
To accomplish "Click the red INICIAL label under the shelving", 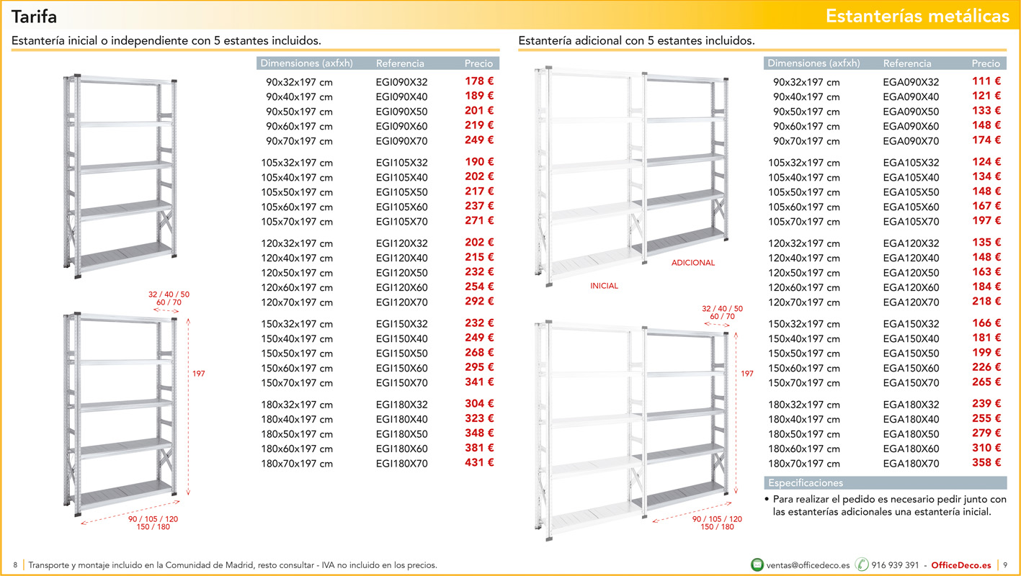I will [604, 286].
